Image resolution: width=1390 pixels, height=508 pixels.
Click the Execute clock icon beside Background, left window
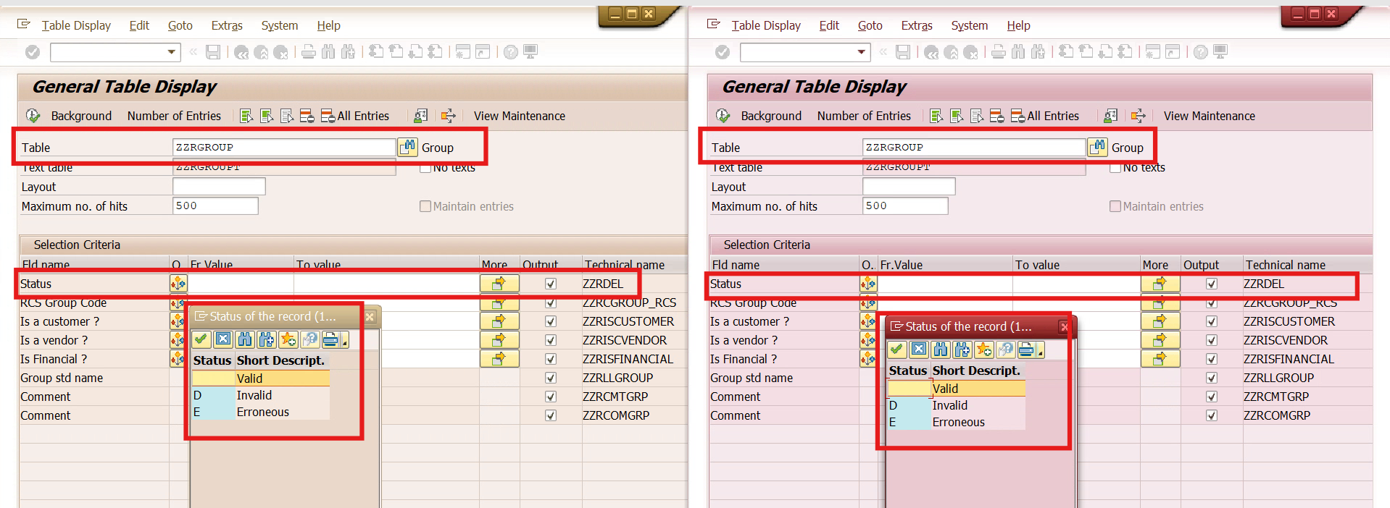point(33,116)
